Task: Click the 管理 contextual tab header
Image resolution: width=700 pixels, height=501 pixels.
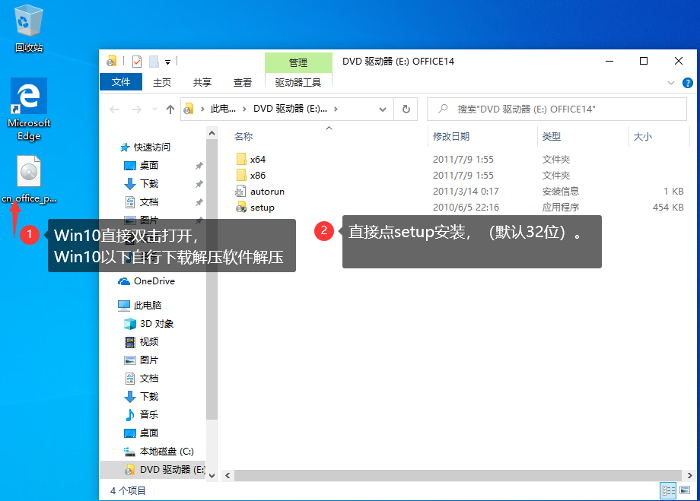Action: 298,62
